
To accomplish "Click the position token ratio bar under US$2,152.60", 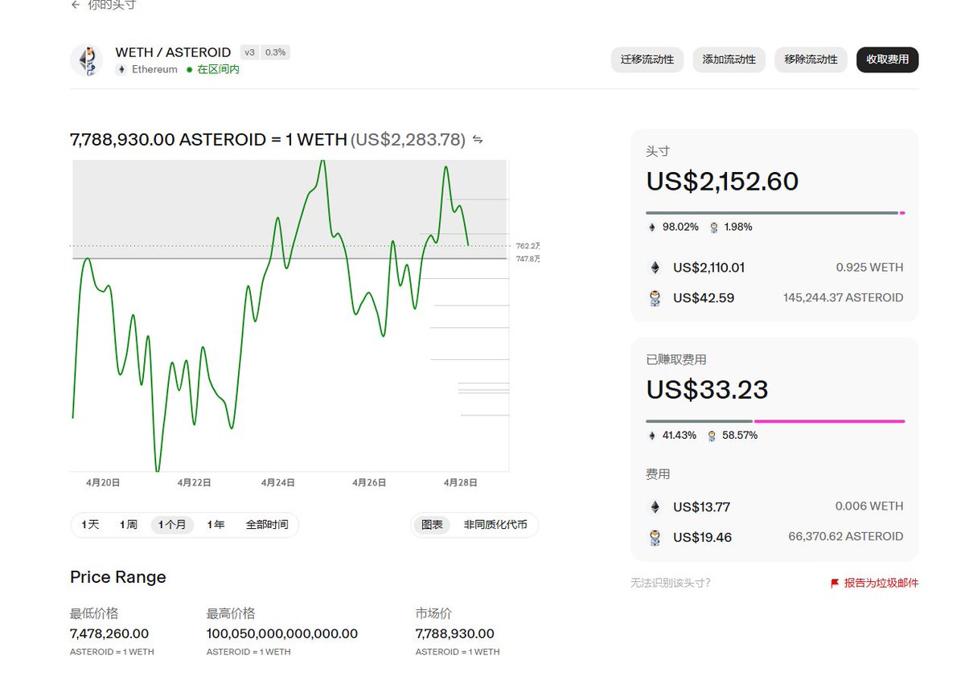I will tap(775, 213).
